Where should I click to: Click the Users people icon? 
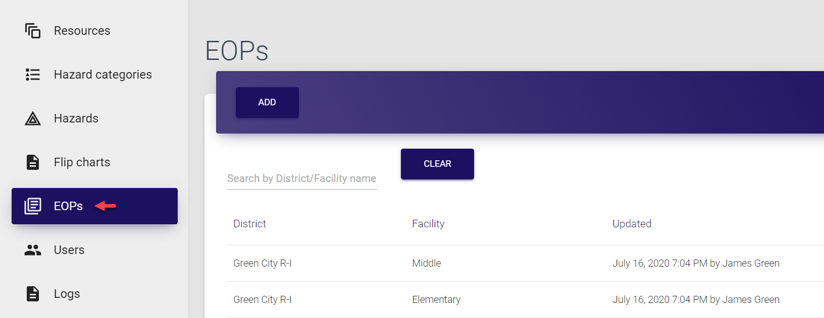click(33, 250)
